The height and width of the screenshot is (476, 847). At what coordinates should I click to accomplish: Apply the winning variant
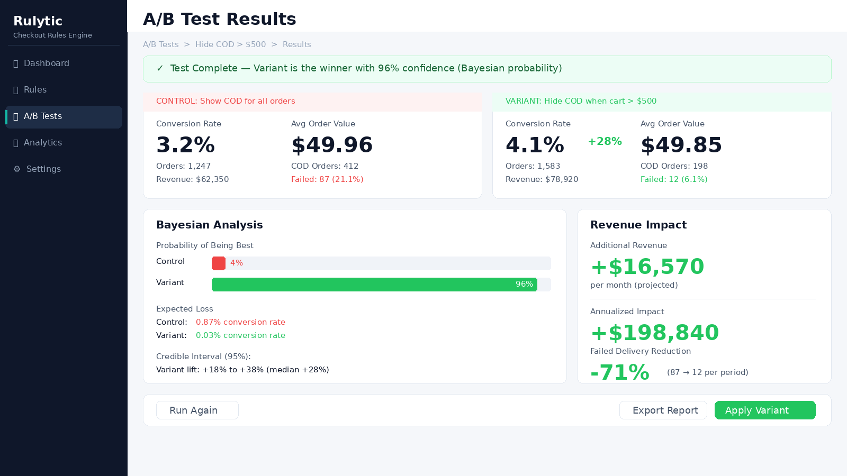765,410
